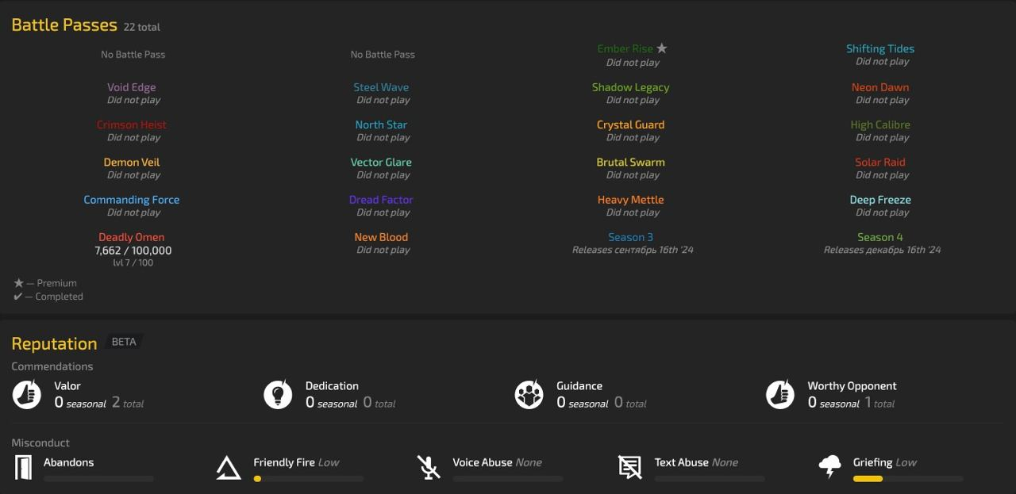Click Season 3 release date text

633,250
